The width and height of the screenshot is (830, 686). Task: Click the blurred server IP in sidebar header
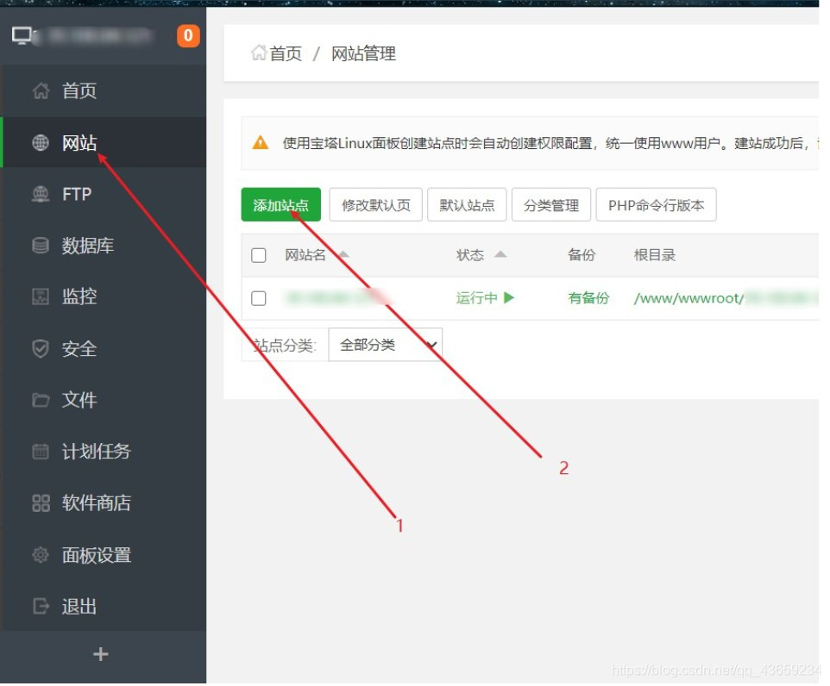[94, 36]
